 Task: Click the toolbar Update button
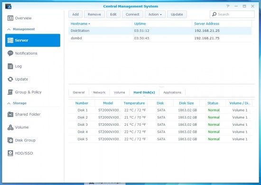[177, 14]
